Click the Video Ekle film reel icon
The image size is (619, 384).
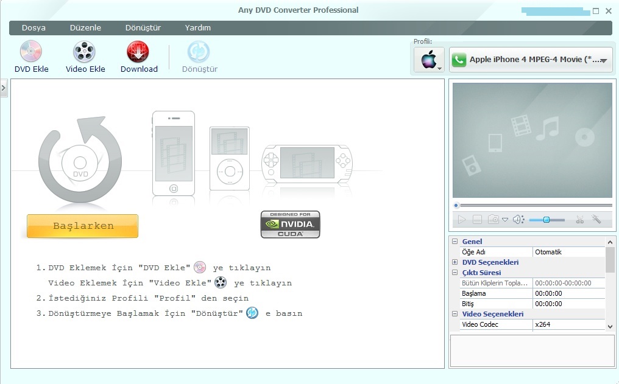[85, 52]
